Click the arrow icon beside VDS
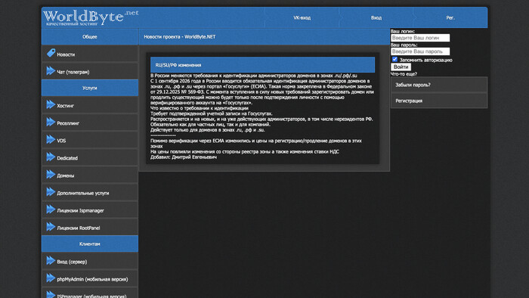This screenshot has height=298, width=529. (51, 139)
